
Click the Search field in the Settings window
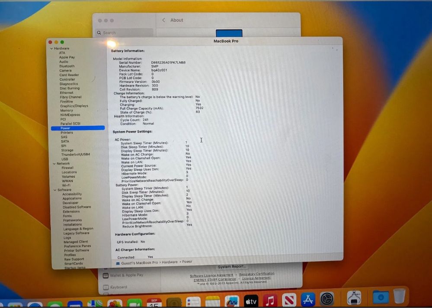(124, 32)
